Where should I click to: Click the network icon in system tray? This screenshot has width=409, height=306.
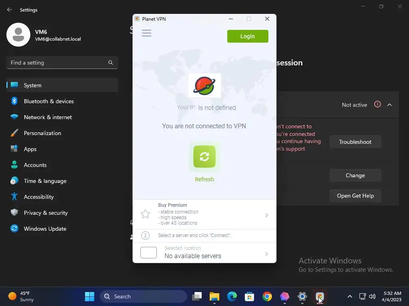(x=362, y=296)
